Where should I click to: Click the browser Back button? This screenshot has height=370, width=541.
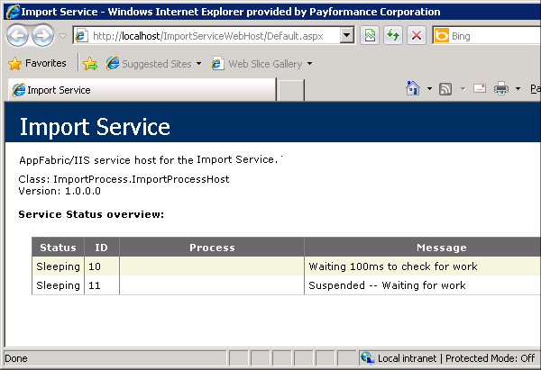(18, 36)
